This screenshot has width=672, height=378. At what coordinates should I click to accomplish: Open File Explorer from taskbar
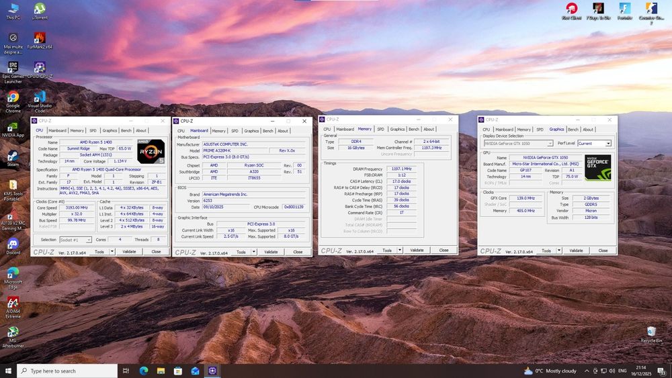tap(161, 371)
